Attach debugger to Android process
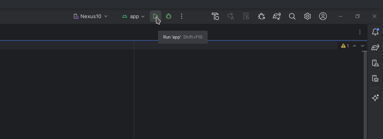This screenshot has width=383, height=139. [261, 17]
